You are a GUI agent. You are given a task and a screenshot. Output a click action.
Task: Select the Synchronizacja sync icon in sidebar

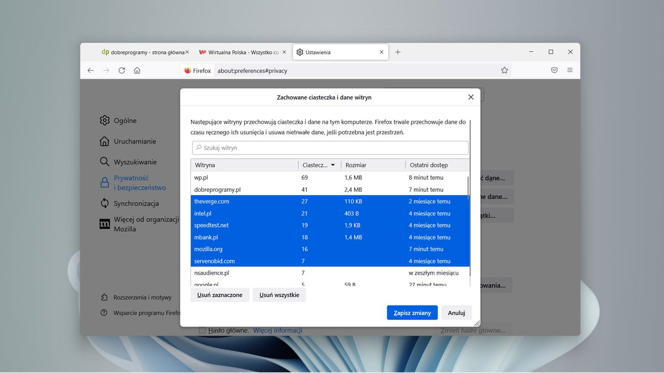(x=104, y=203)
